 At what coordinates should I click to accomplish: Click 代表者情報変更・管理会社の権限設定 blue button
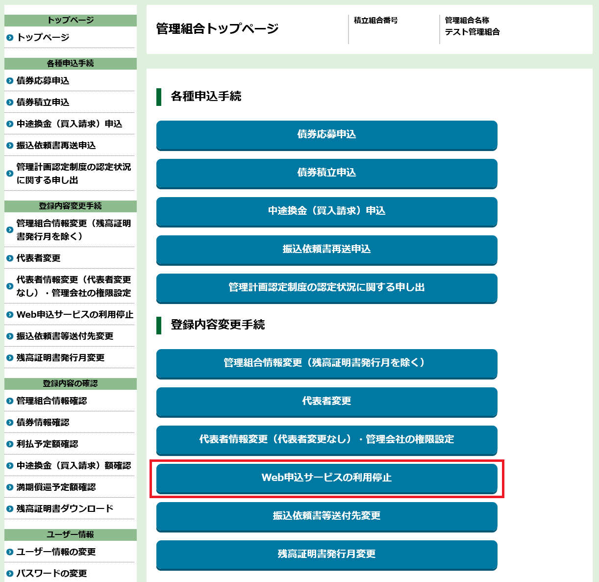(x=327, y=440)
